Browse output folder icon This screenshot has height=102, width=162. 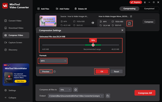point(108,96)
